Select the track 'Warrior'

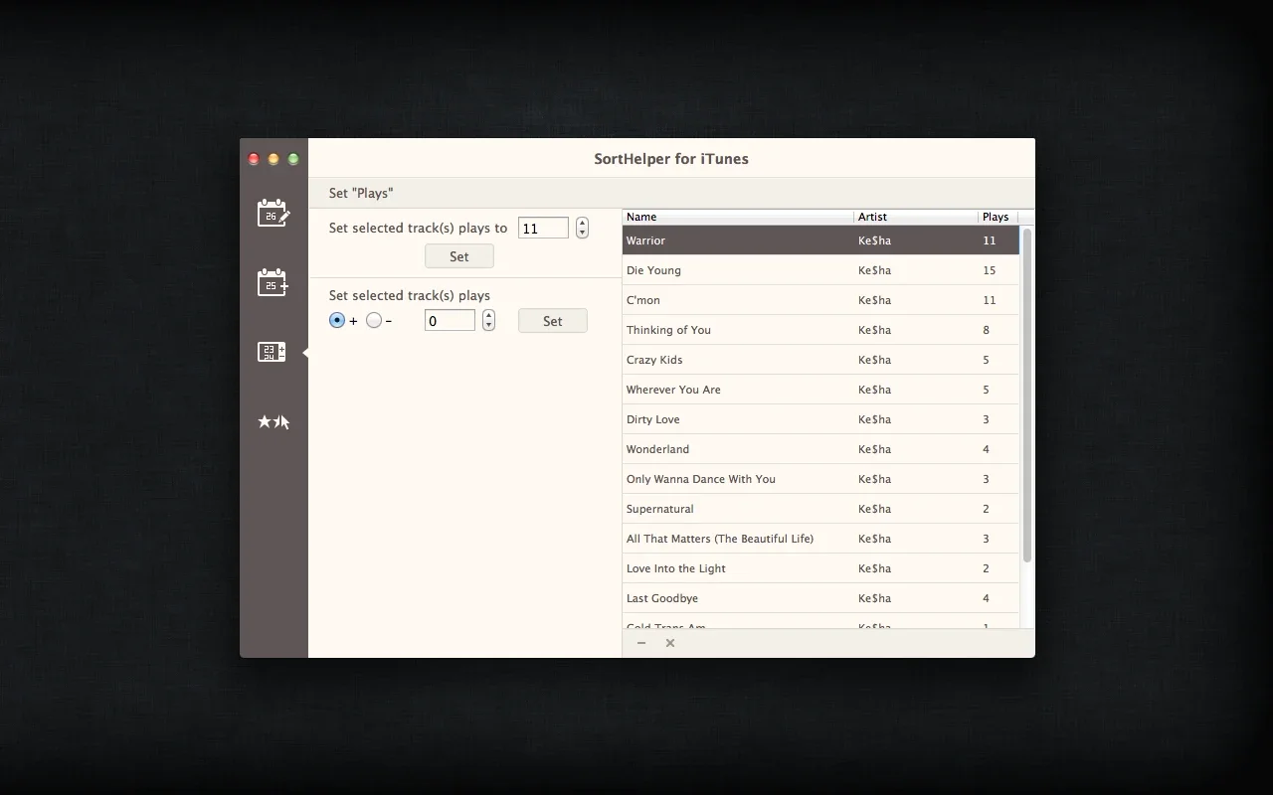(x=820, y=240)
